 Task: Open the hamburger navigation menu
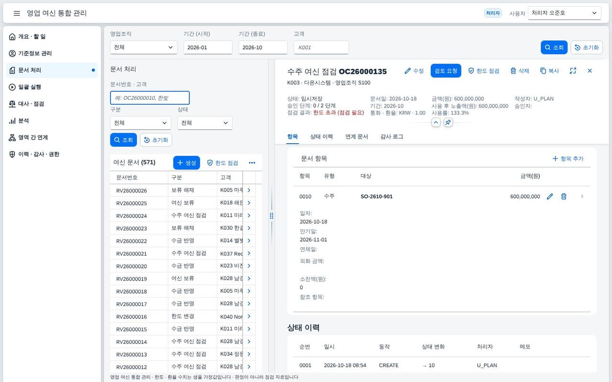[17, 13]
